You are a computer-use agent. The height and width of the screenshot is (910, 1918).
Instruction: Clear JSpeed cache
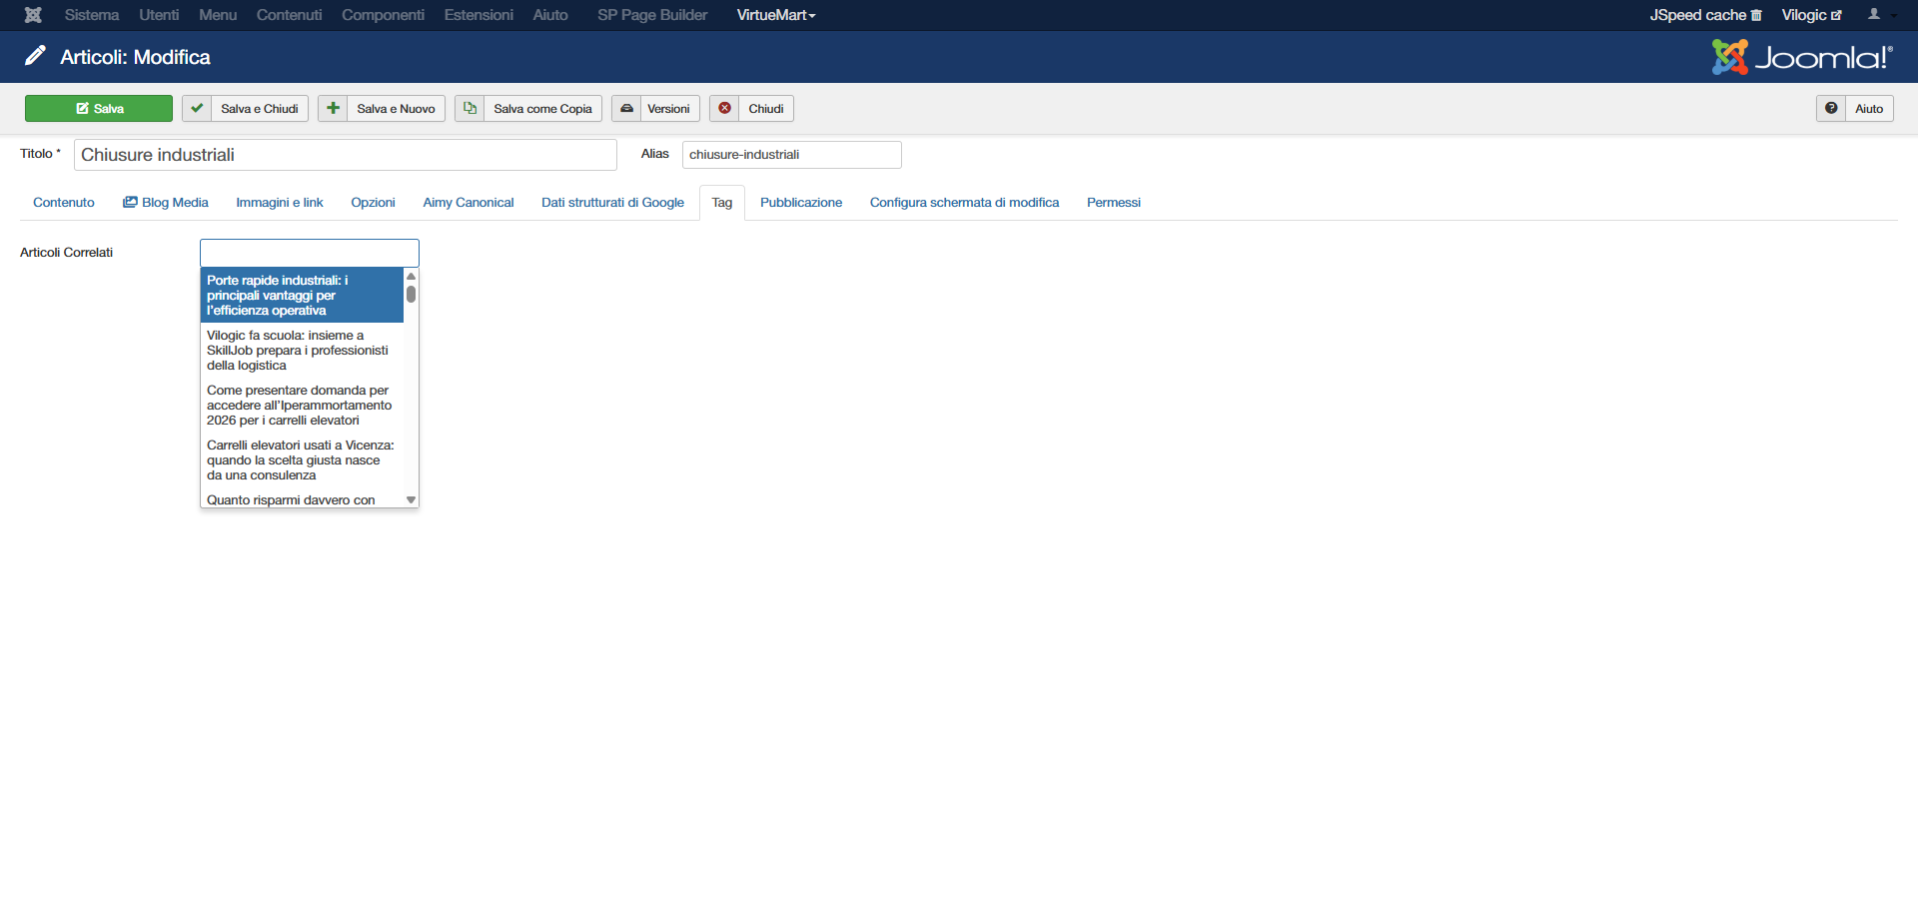click(1705, 15)
